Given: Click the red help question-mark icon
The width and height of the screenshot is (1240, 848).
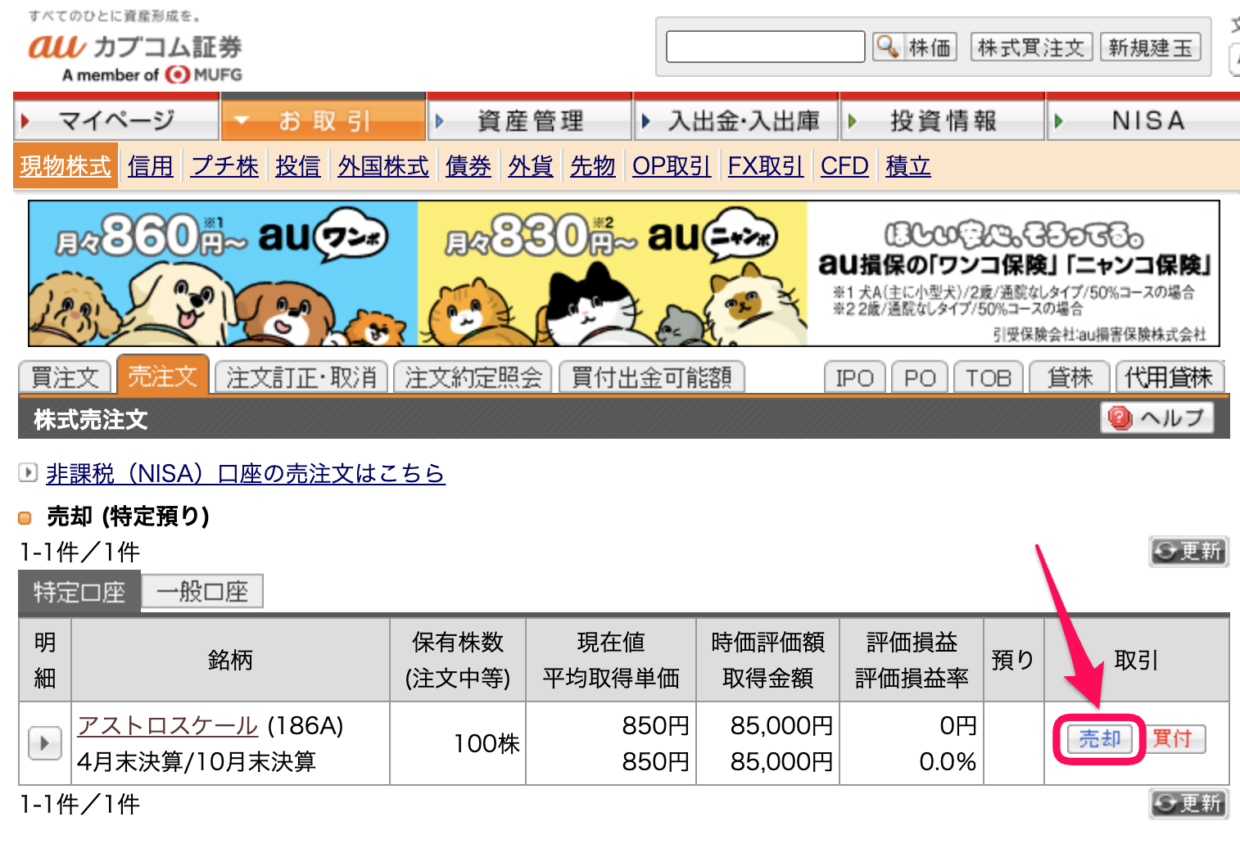Looking at the screenshot, I should pyautogui.click(x=1120, y=418).
